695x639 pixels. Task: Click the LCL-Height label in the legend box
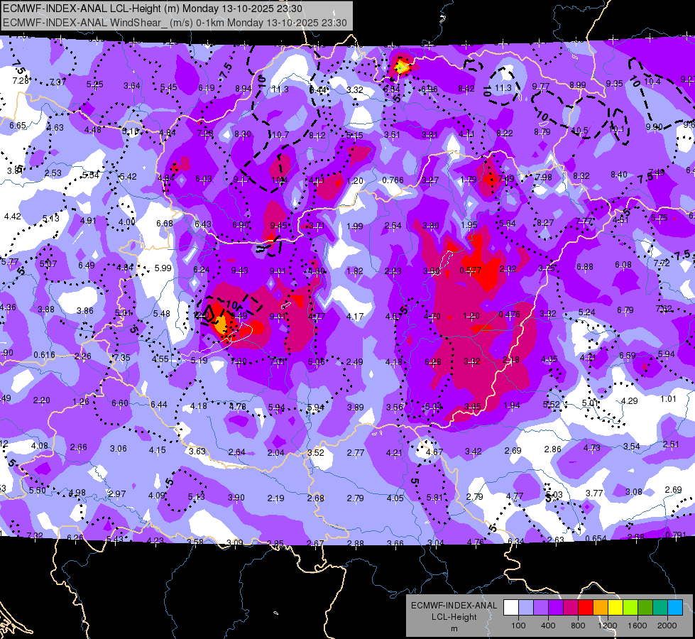[x=454, y=616]
